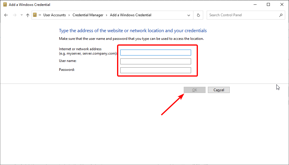Click the Internet or network address field
The image size is (289, 165).
click(x=156, y=53)
